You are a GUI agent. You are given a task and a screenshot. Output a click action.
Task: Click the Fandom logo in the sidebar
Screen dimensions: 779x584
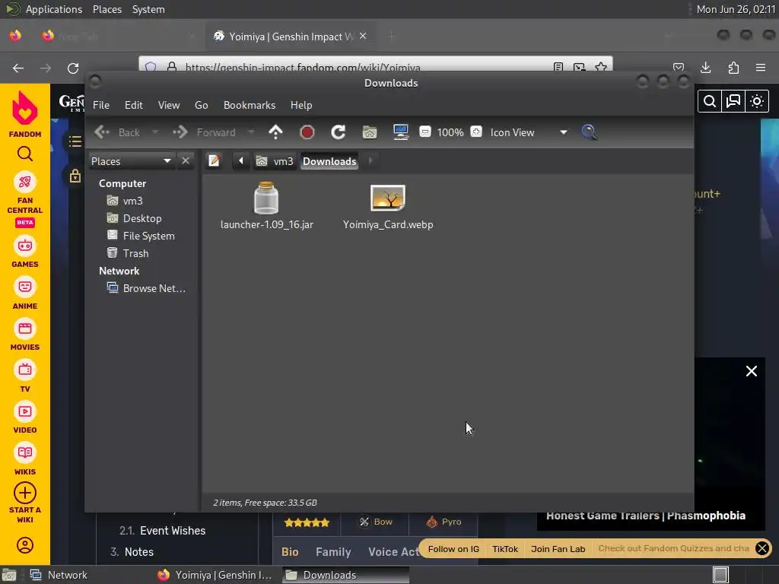pos(25,114)
